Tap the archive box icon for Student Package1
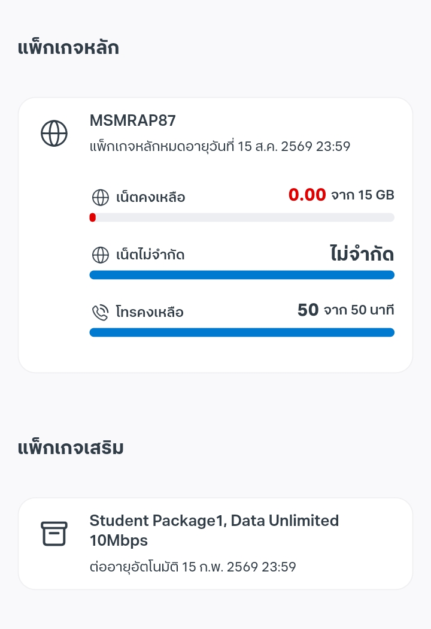This screenshot has width=431, height=629. coord(54,533)
